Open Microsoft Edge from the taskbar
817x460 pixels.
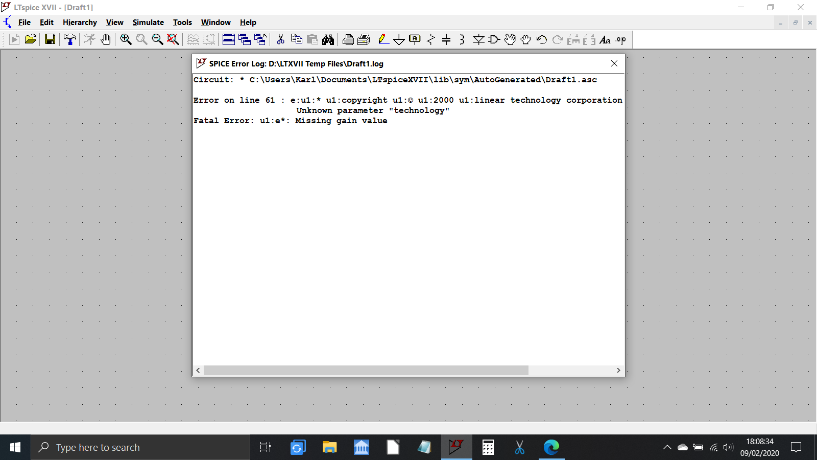pyautogui.click(x=551, y=447)
